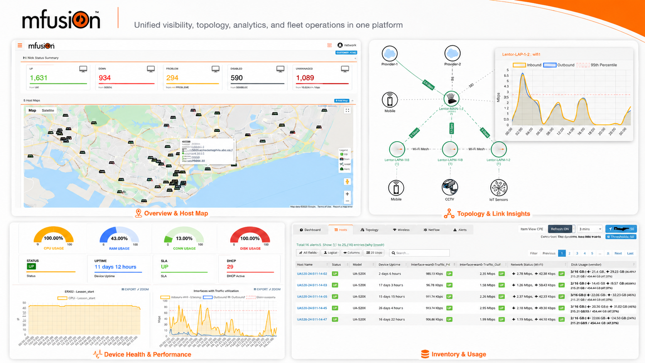645x363 pixels.
Task: Click the Thresholds: 50 button
Action: pyautogui.click(x=621, y=237)
